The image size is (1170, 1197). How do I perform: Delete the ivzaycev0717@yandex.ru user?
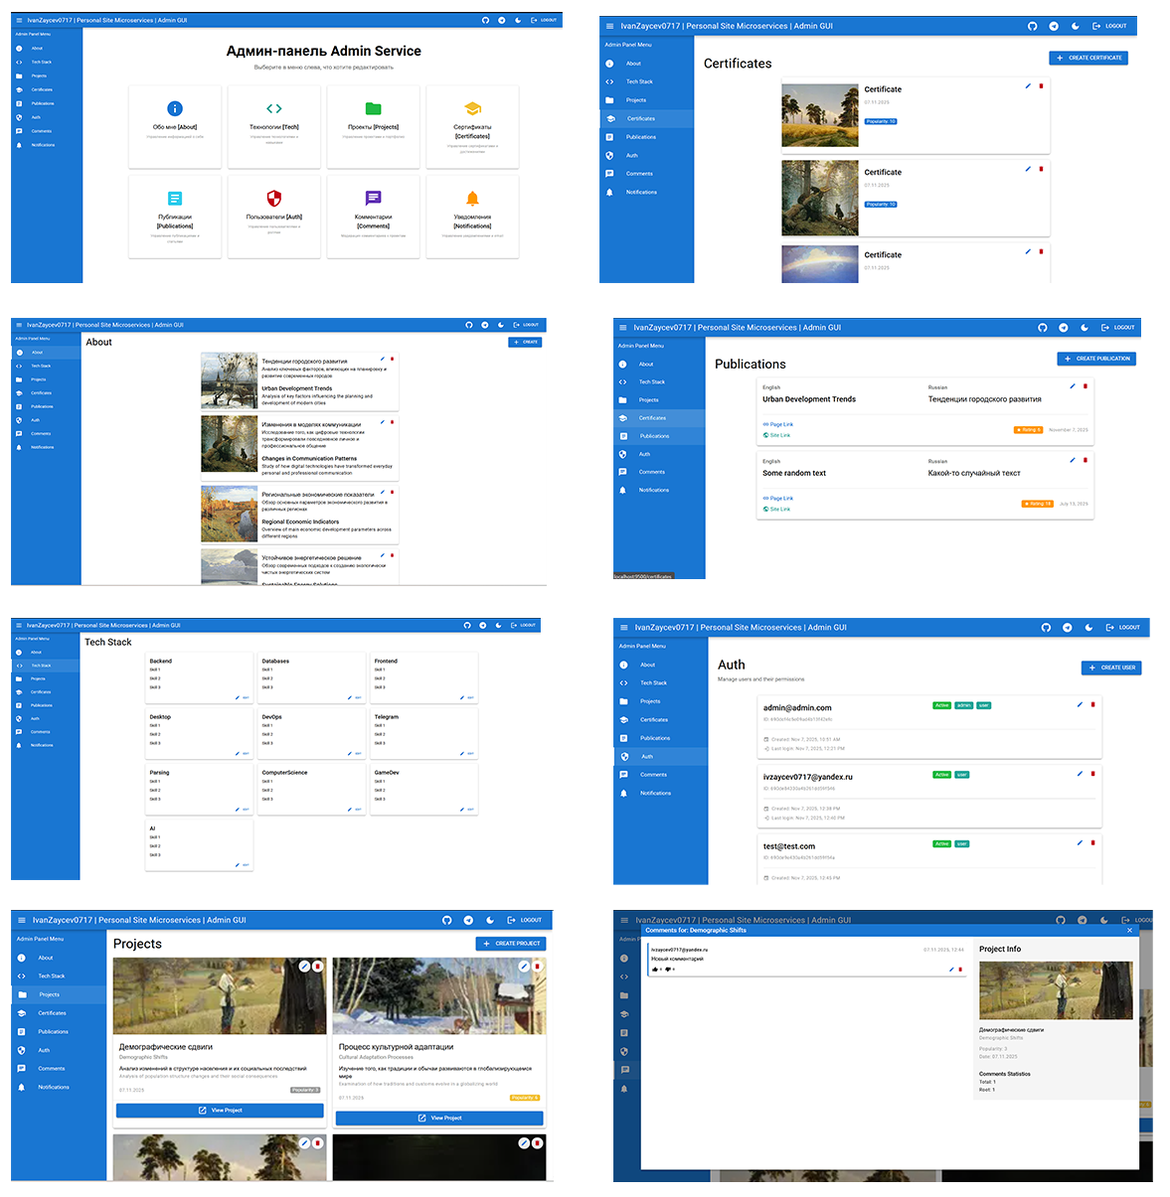1092,773
